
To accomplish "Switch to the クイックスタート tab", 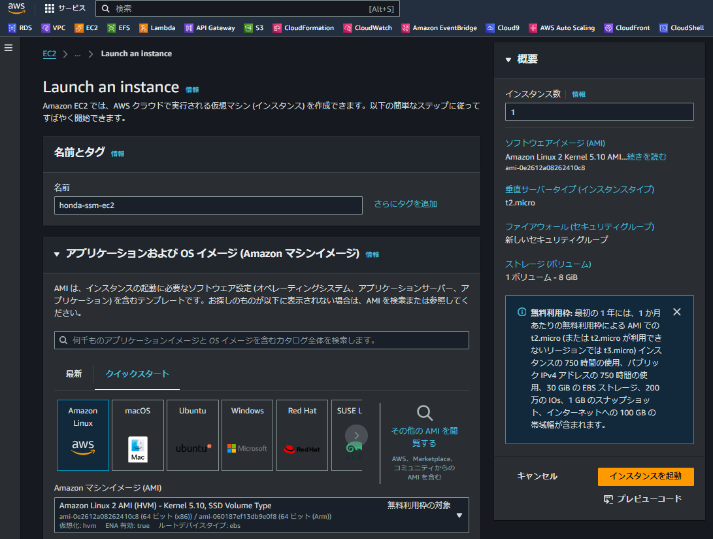I will [x=137, y=374].
